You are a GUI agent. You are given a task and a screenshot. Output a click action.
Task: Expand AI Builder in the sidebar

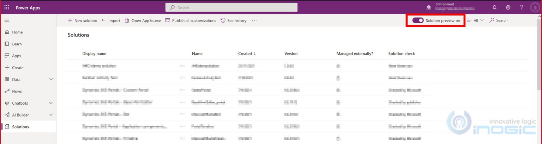pos(50,115)
